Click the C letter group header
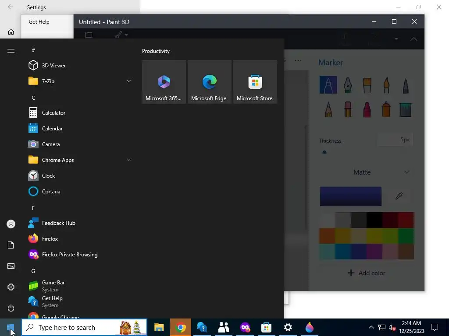The width and height of the screenshot is (449, 336). click(x=33, y=98)
